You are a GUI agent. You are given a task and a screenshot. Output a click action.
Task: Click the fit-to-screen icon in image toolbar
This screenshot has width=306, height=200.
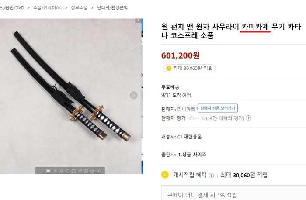(x=48, y=171)
